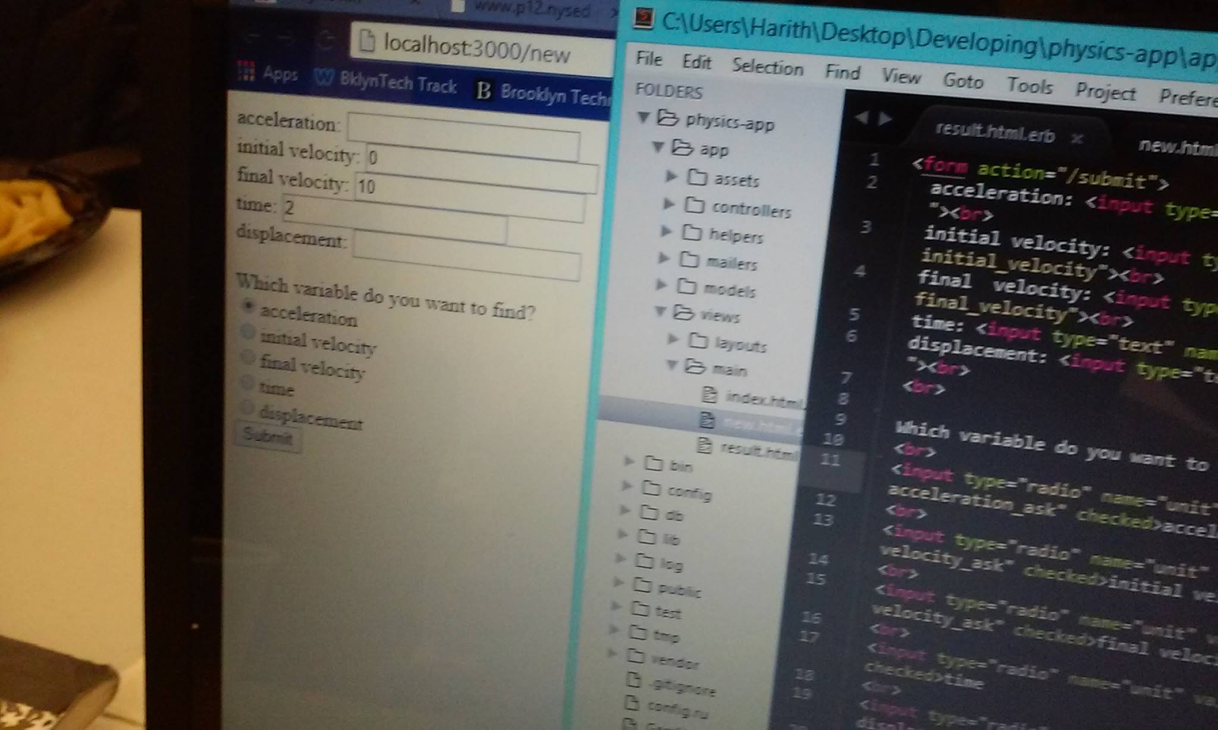Collapse the views folder tree
This screenshot has width=1218, height=730.
[x=660, y=311]
